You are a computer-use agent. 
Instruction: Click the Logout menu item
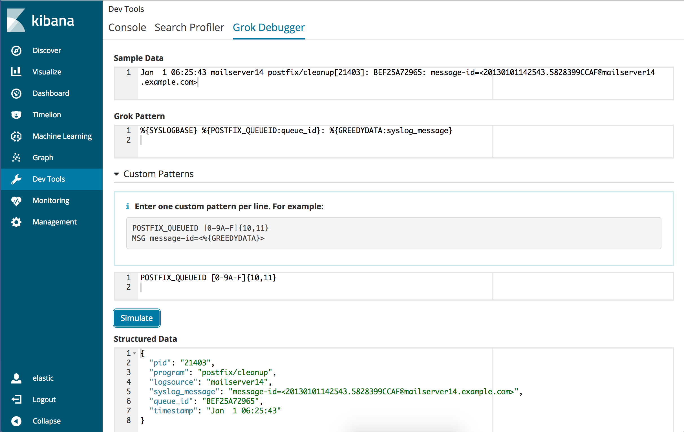44,399
